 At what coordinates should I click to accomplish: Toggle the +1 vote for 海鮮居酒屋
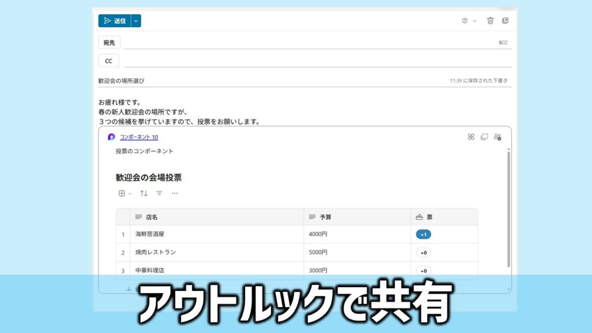pyautogui.click(x=423, y=235)
